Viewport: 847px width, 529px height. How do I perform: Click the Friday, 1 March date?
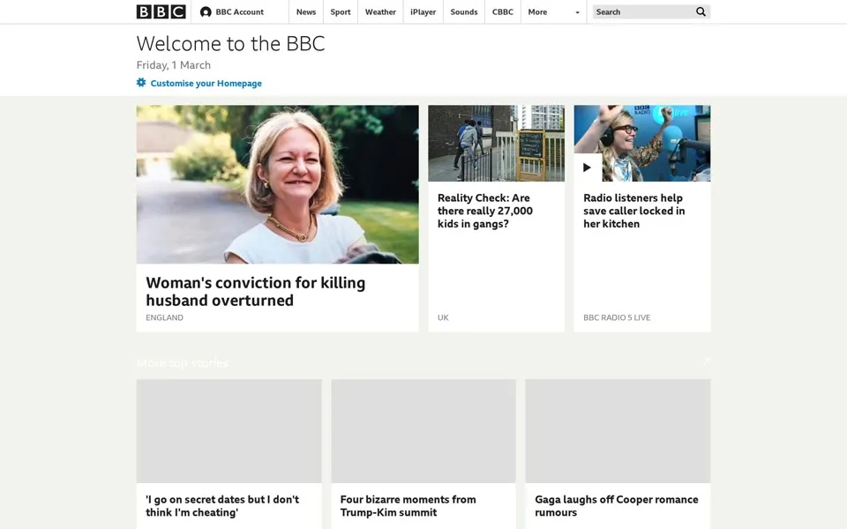coord(174,64)
